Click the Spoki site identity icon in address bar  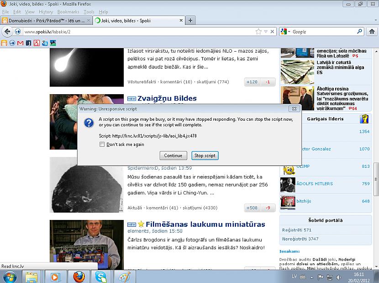point(18,32)
